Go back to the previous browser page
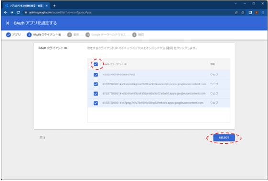This screenshot has width=268, height=181. [5, 12]
